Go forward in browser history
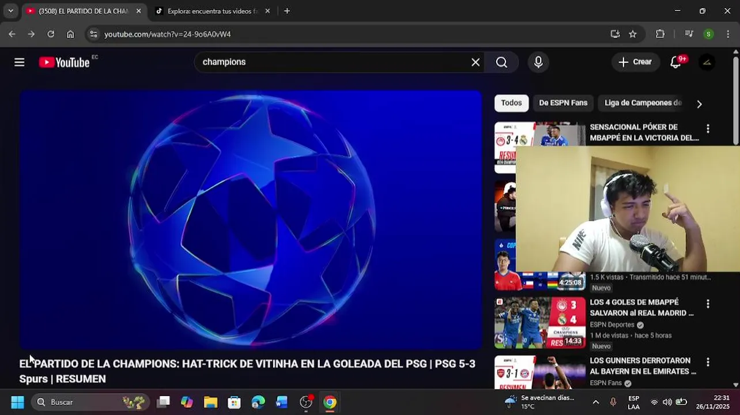This screenshot has height=415, width=740. tap(31, 34)
